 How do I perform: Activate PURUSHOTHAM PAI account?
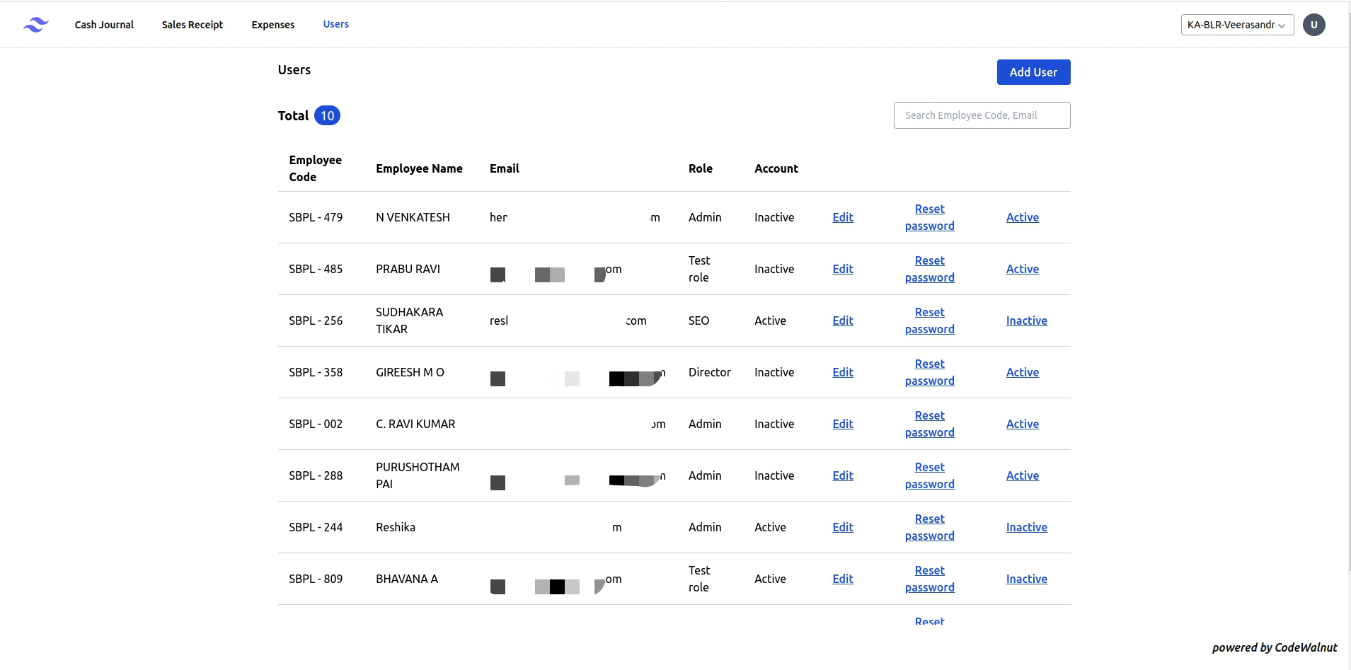[1023, 475]
